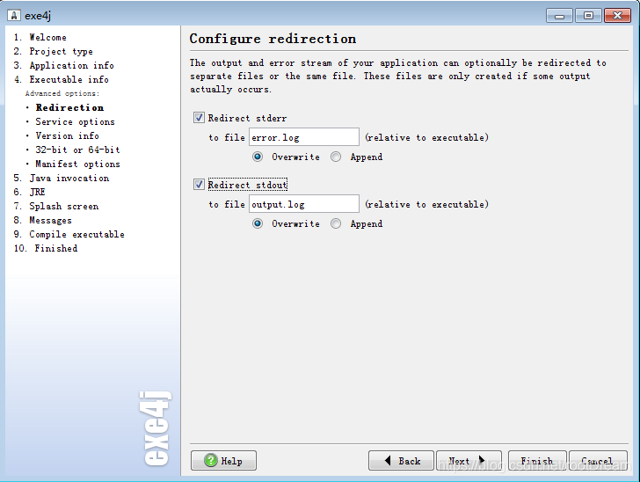Open step 1 Welcome

pos(40,37)
